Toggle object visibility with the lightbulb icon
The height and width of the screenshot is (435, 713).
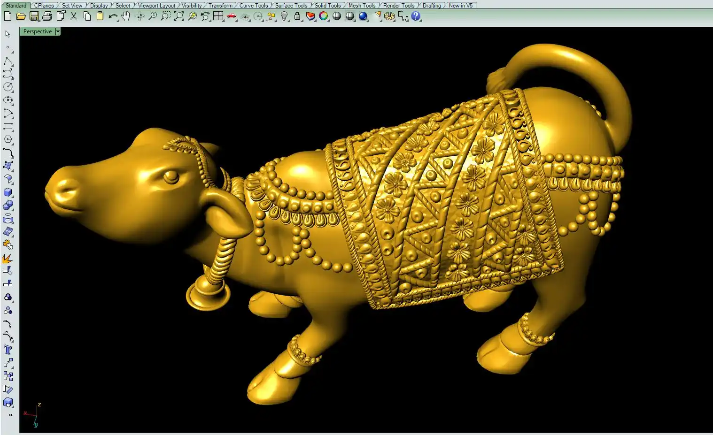[x=284, y=16]
